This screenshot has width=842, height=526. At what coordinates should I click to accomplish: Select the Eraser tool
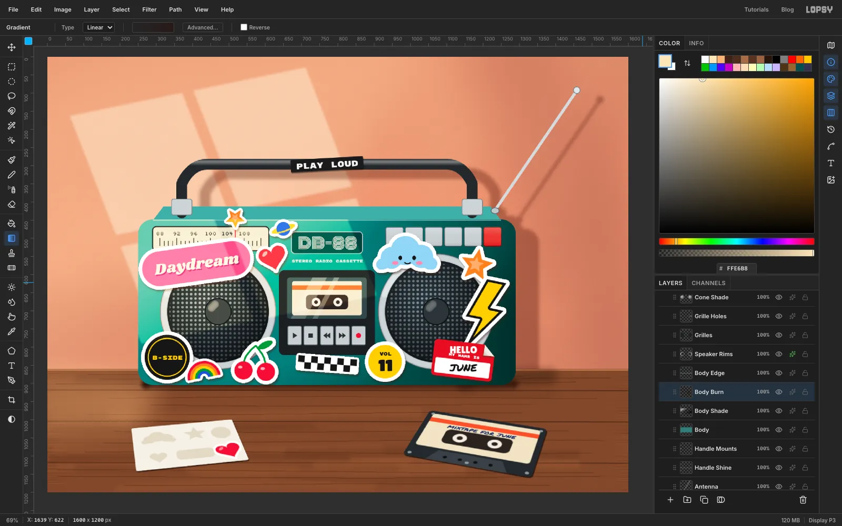pos(12,204)
